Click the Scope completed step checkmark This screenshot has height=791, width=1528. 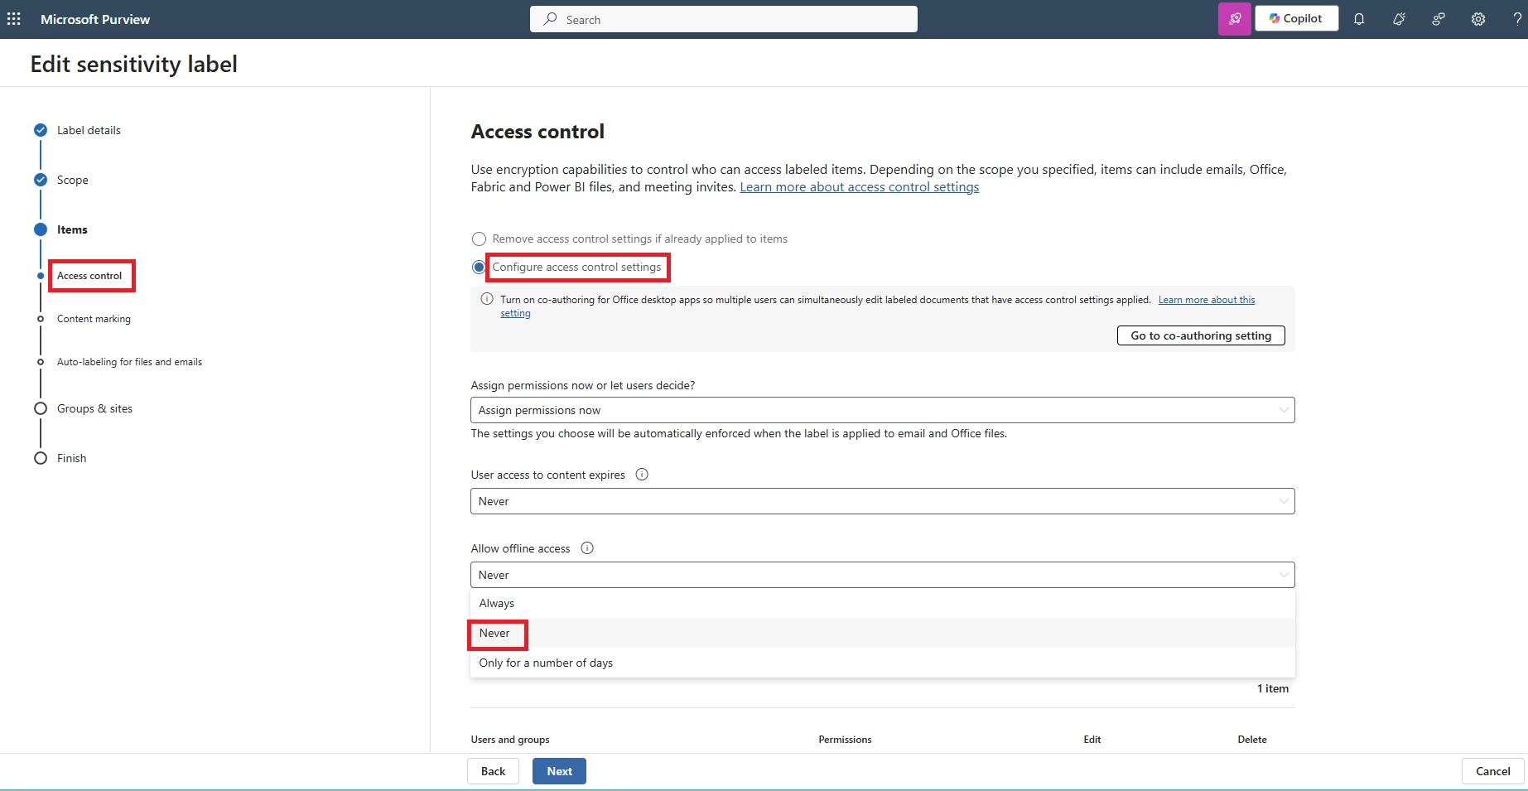41,180
